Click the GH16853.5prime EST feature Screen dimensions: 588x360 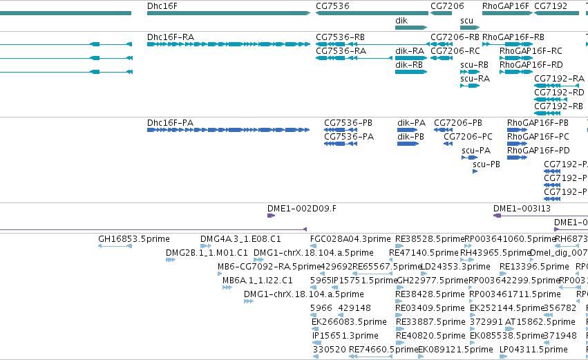click(115, 246)
